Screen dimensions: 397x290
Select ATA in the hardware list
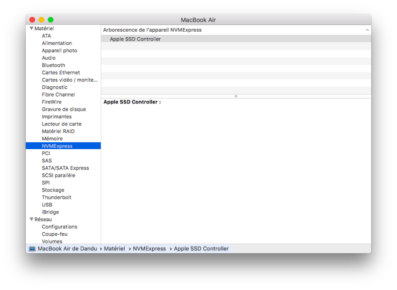click(46, 36)
